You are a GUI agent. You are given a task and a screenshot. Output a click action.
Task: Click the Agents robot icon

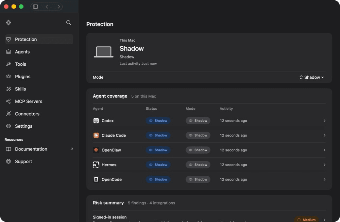pos(8,52)
